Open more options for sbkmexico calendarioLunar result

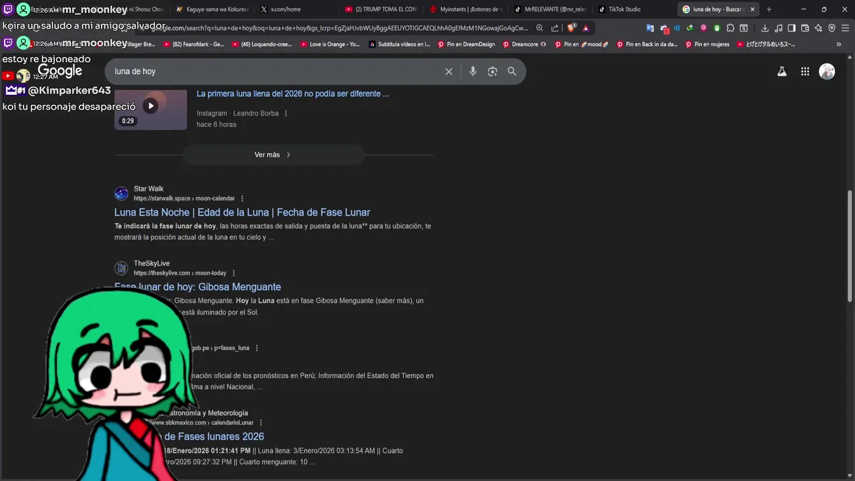tap(261, 423)
